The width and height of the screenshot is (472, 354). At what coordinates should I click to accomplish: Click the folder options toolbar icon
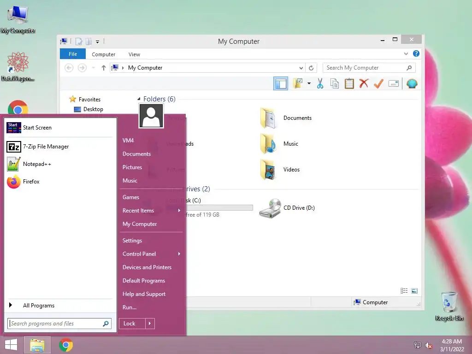coord(298,83)
